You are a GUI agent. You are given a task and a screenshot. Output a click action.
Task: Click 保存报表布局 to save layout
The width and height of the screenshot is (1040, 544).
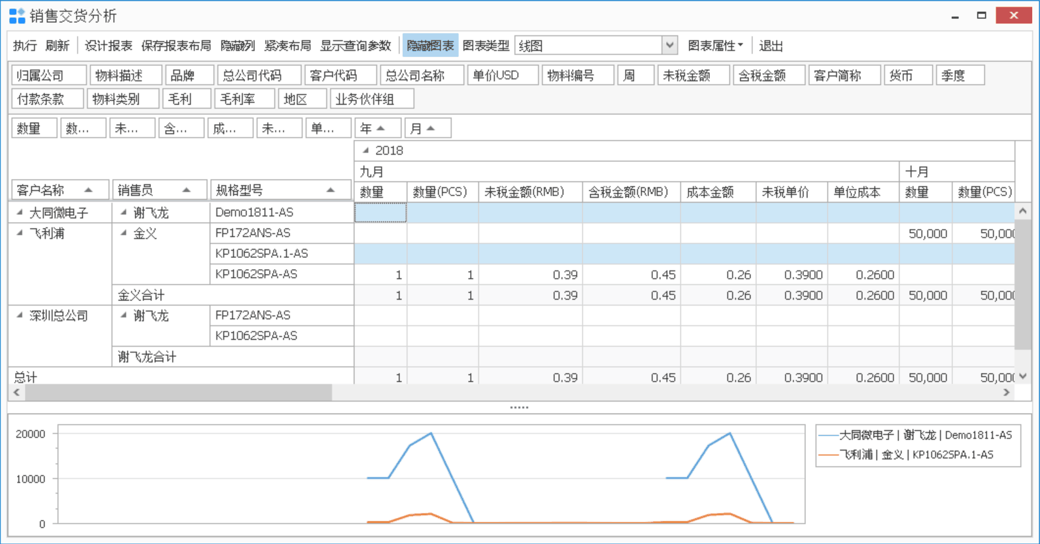tap(176, 46)
